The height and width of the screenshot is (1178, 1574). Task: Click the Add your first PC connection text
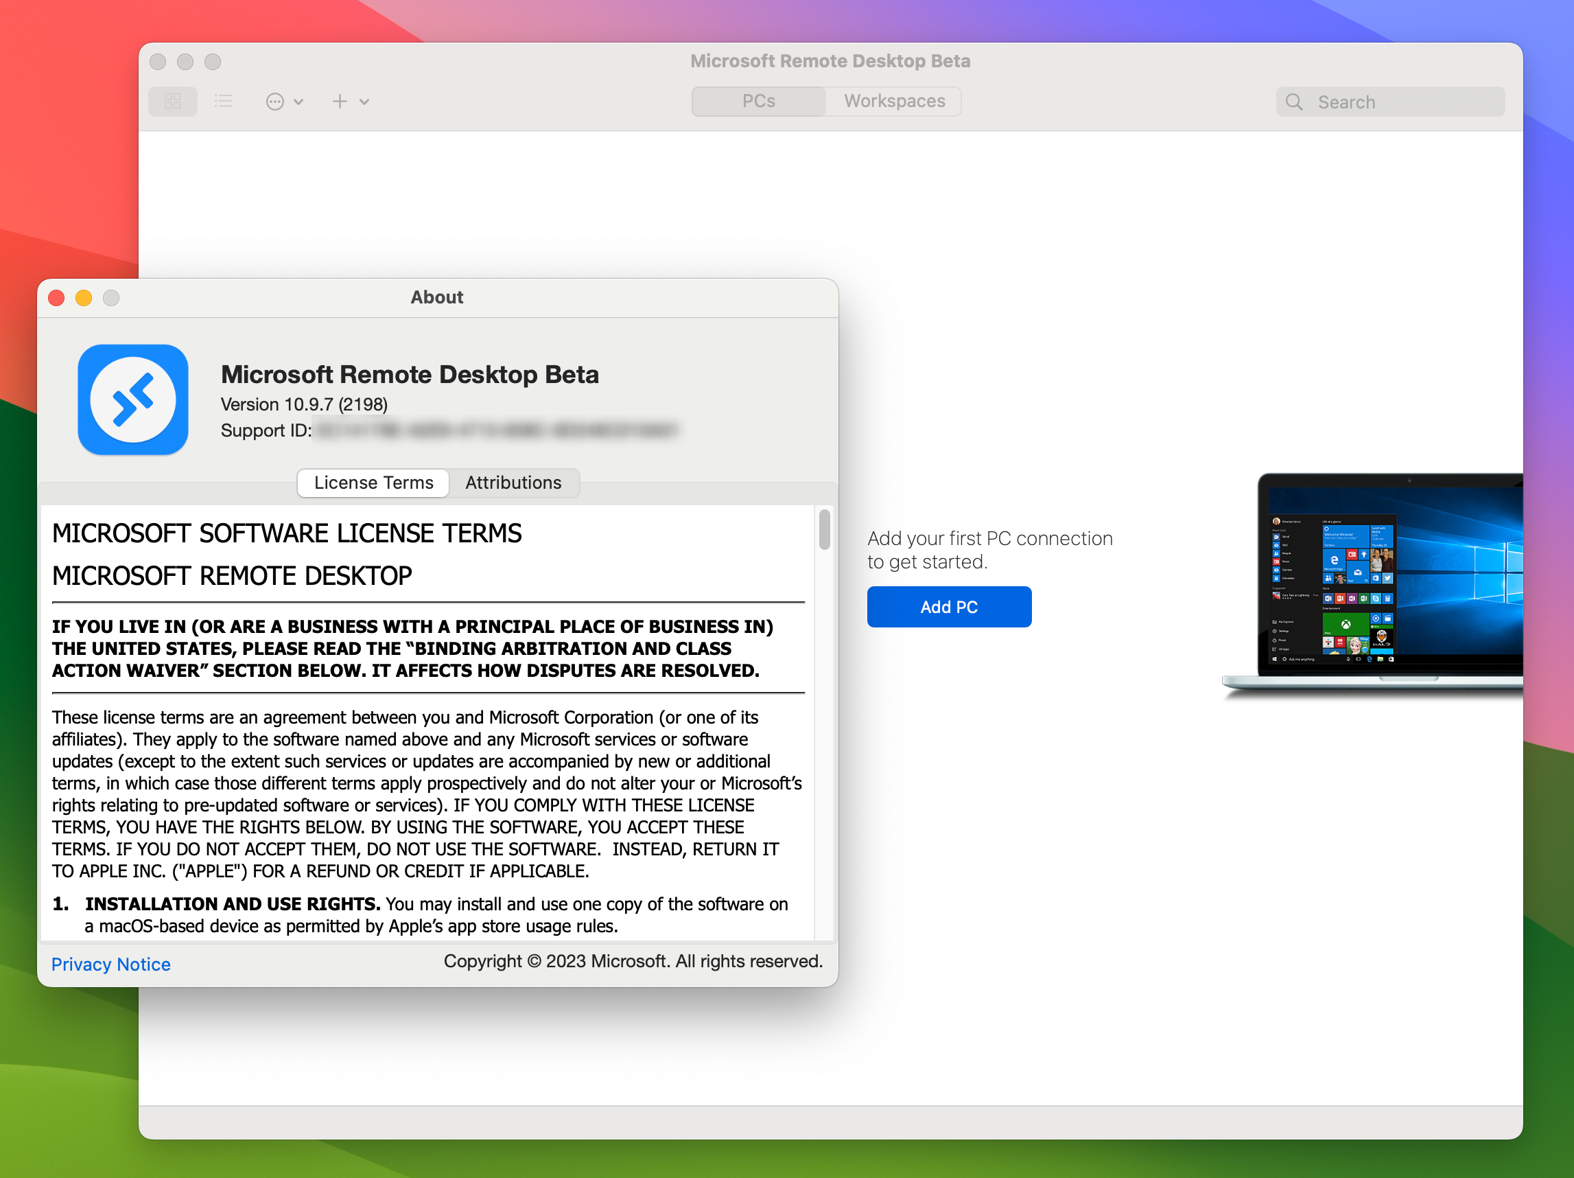(990, 550)
